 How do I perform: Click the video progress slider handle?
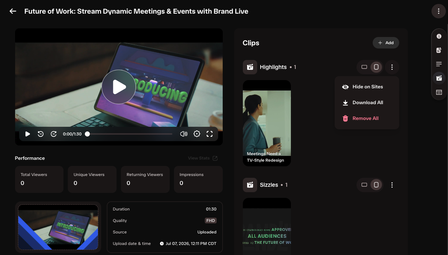pyautogui.click(x=87, y=134)
